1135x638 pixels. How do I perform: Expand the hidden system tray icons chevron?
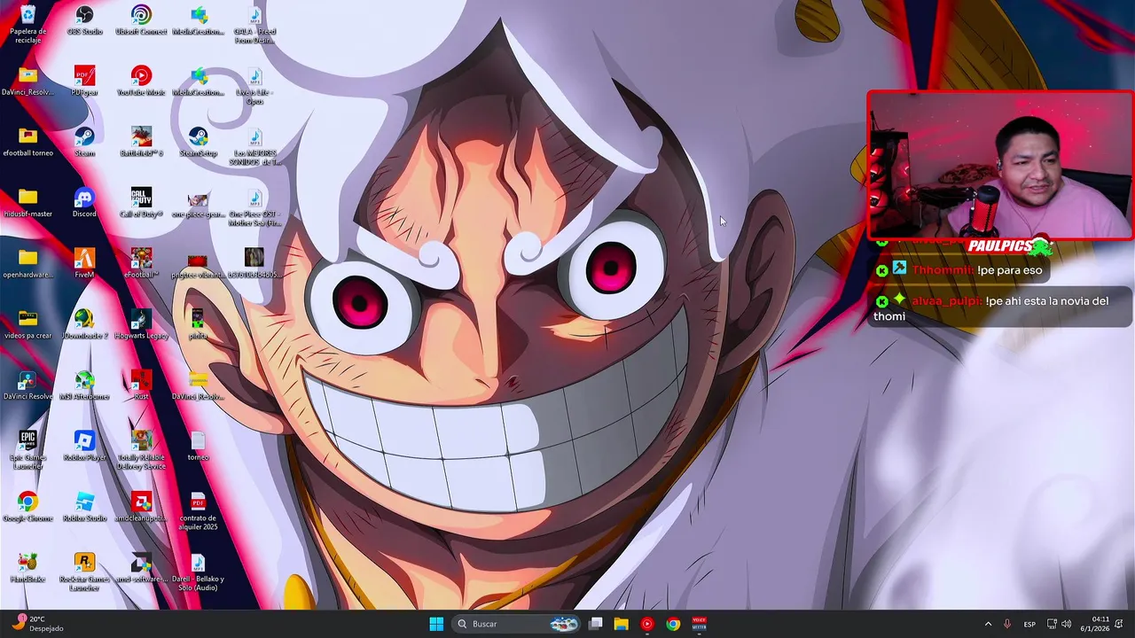[988, 624]
